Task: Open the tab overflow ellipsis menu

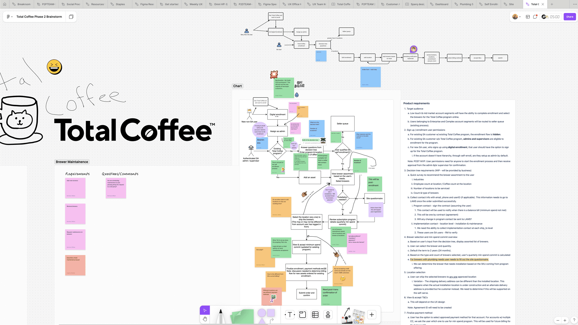Action: 575,4
